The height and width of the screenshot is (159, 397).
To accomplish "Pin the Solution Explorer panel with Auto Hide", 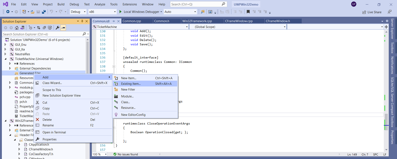I will 82,21.
